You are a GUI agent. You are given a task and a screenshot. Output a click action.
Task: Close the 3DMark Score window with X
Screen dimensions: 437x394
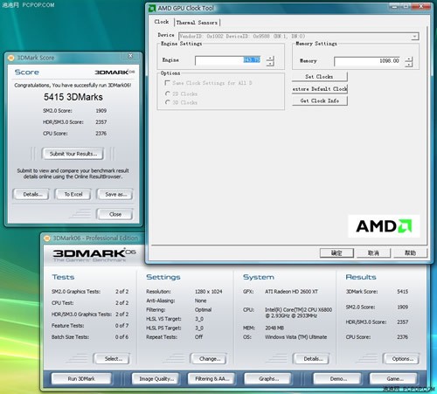coord(131,56)
